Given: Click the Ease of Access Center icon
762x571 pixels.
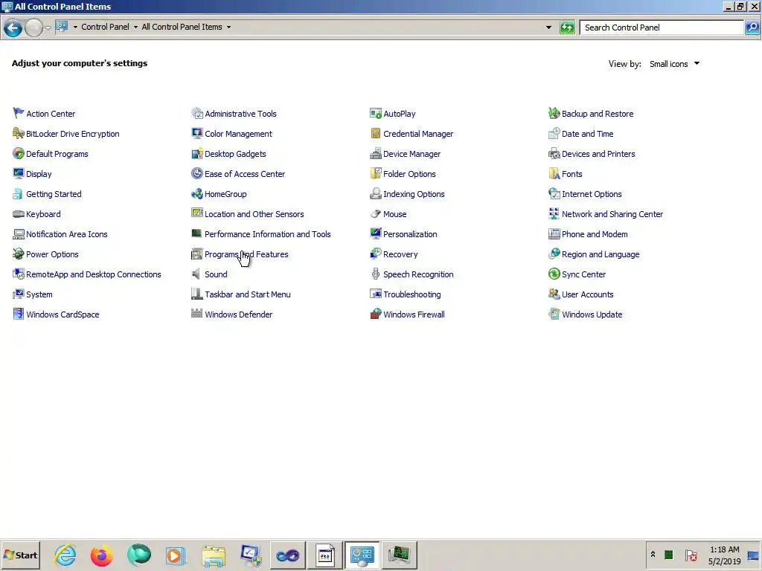Looking at the screenshot, I should (x=196, y=173).
